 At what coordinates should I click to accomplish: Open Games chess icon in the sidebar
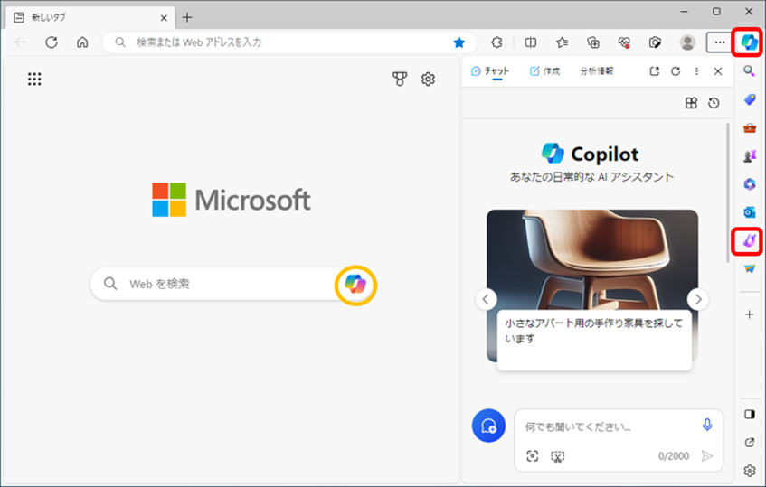[x=749, y=156]
